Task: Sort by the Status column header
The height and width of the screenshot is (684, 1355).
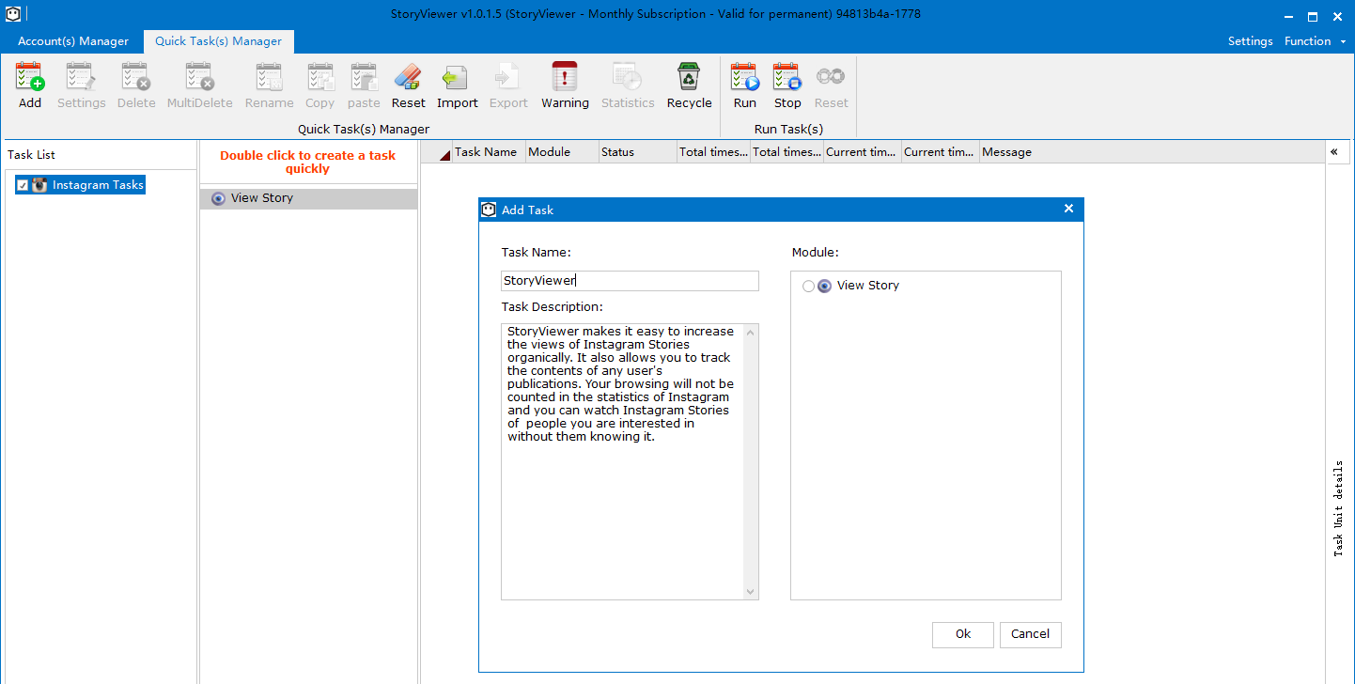Action: [x=638, y=152]
